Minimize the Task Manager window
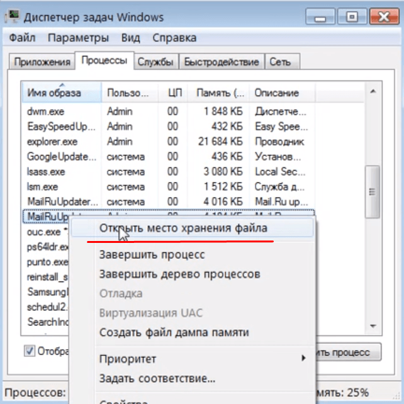Screen dimensions: 404x404 tap(320, 16)
